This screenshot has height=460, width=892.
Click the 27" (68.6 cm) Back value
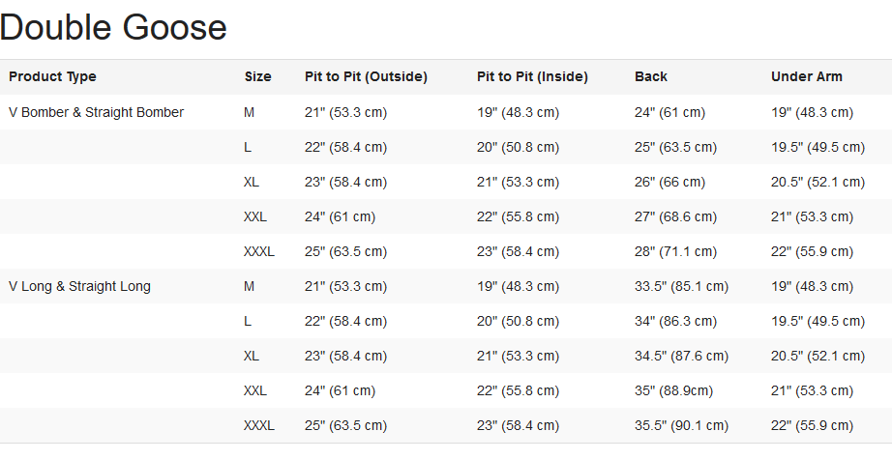pos(675,216)
